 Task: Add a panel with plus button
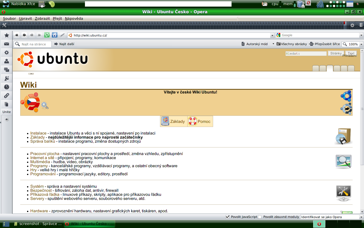tap(7, 119)
